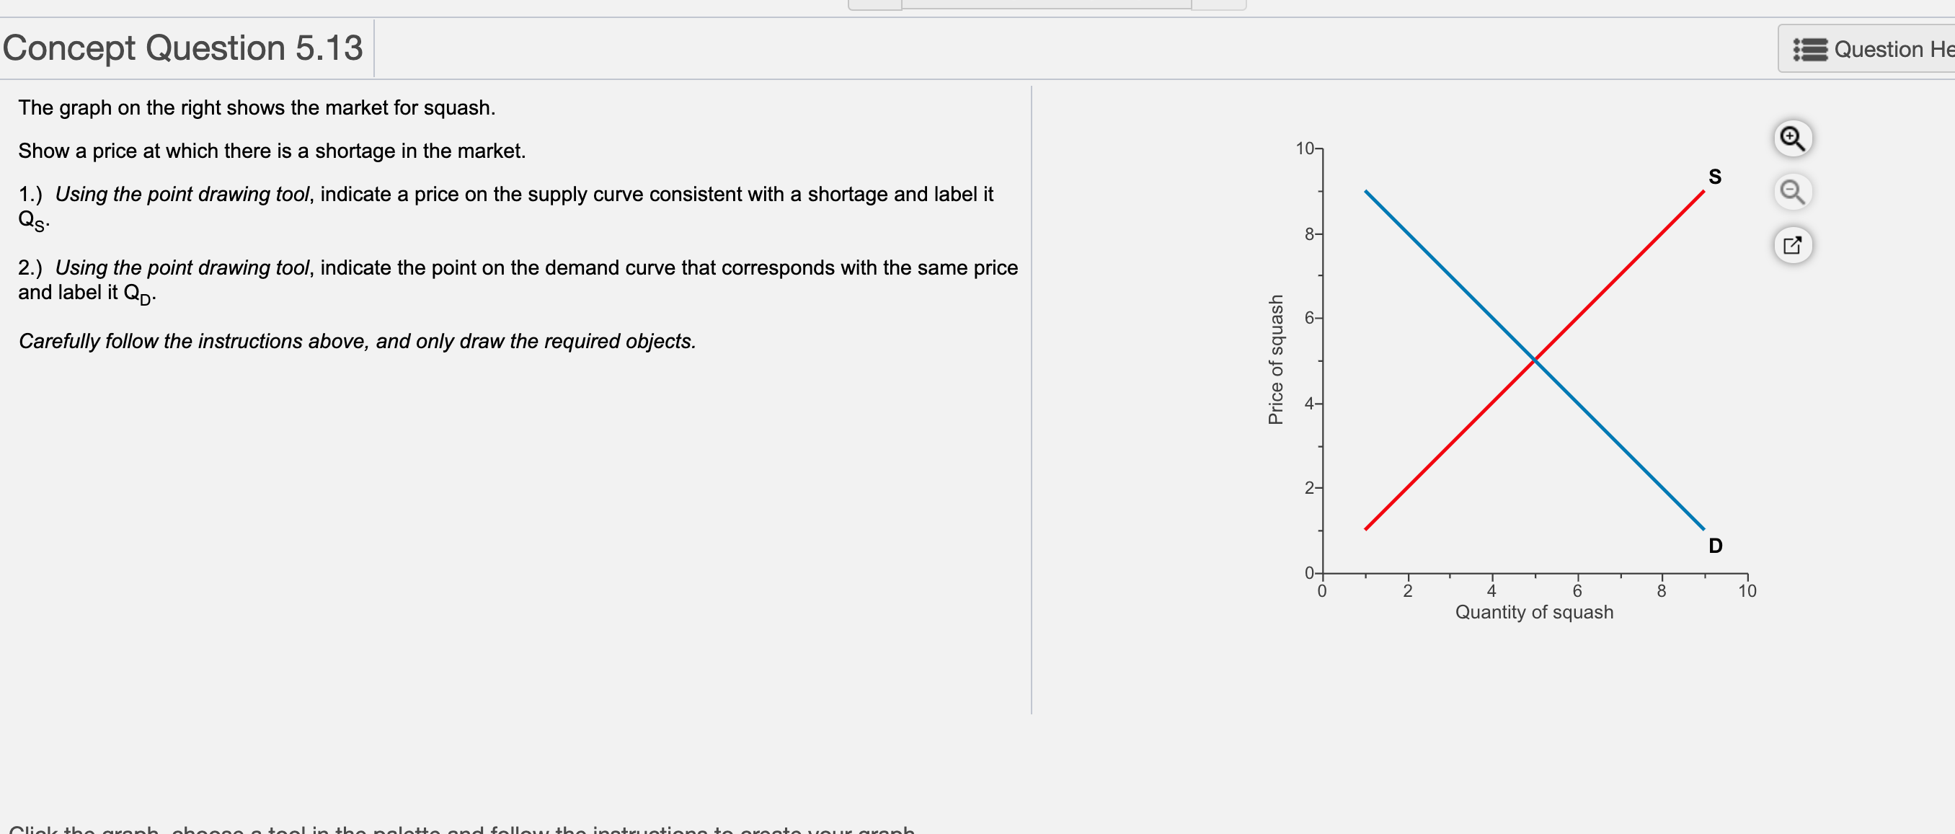This screenshot has height=834, width=1955.
Task: Click the 10 tick label on horizontal axis
Action: [x=1747, y=591]
